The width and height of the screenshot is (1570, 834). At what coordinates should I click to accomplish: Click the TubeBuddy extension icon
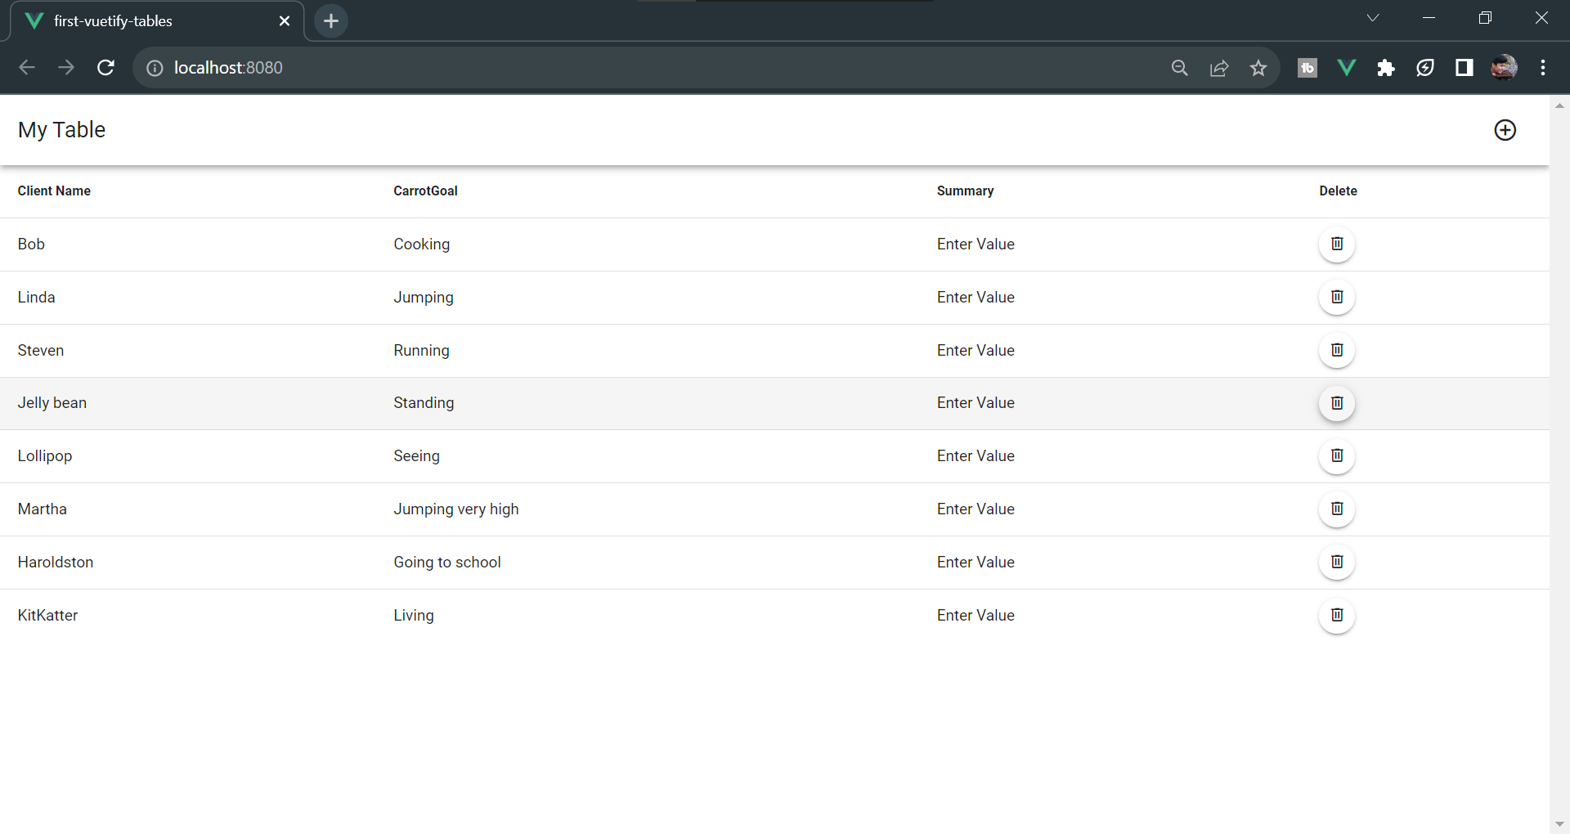pos(1307,68)
